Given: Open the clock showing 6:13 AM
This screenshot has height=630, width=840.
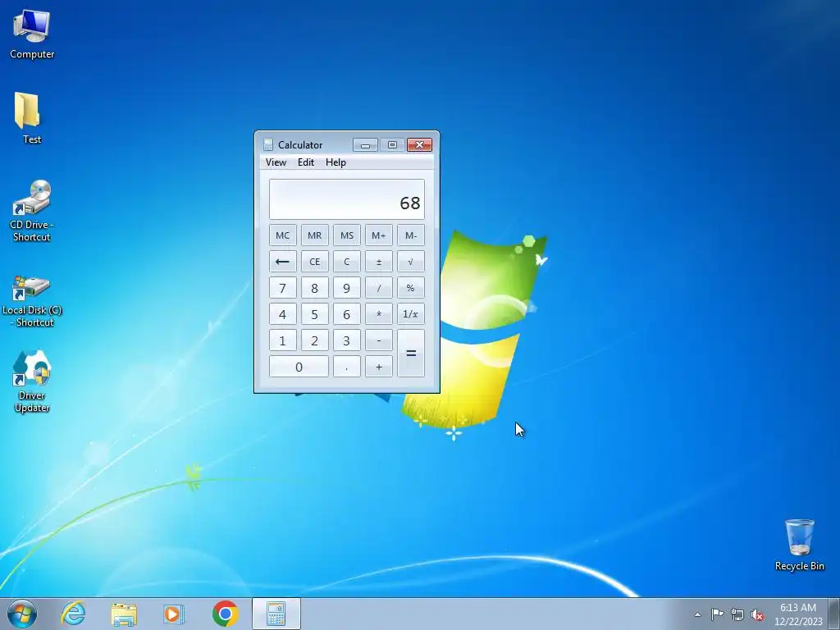Looking at the screenshot, I should pos(798,614).
